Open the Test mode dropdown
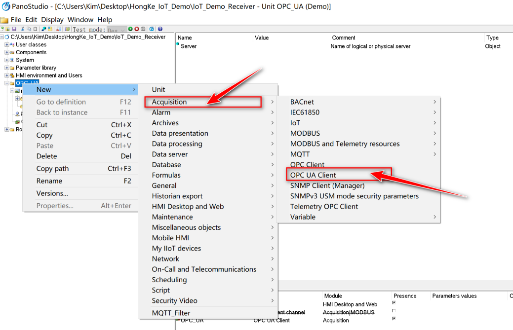 (x=117, y=30)
